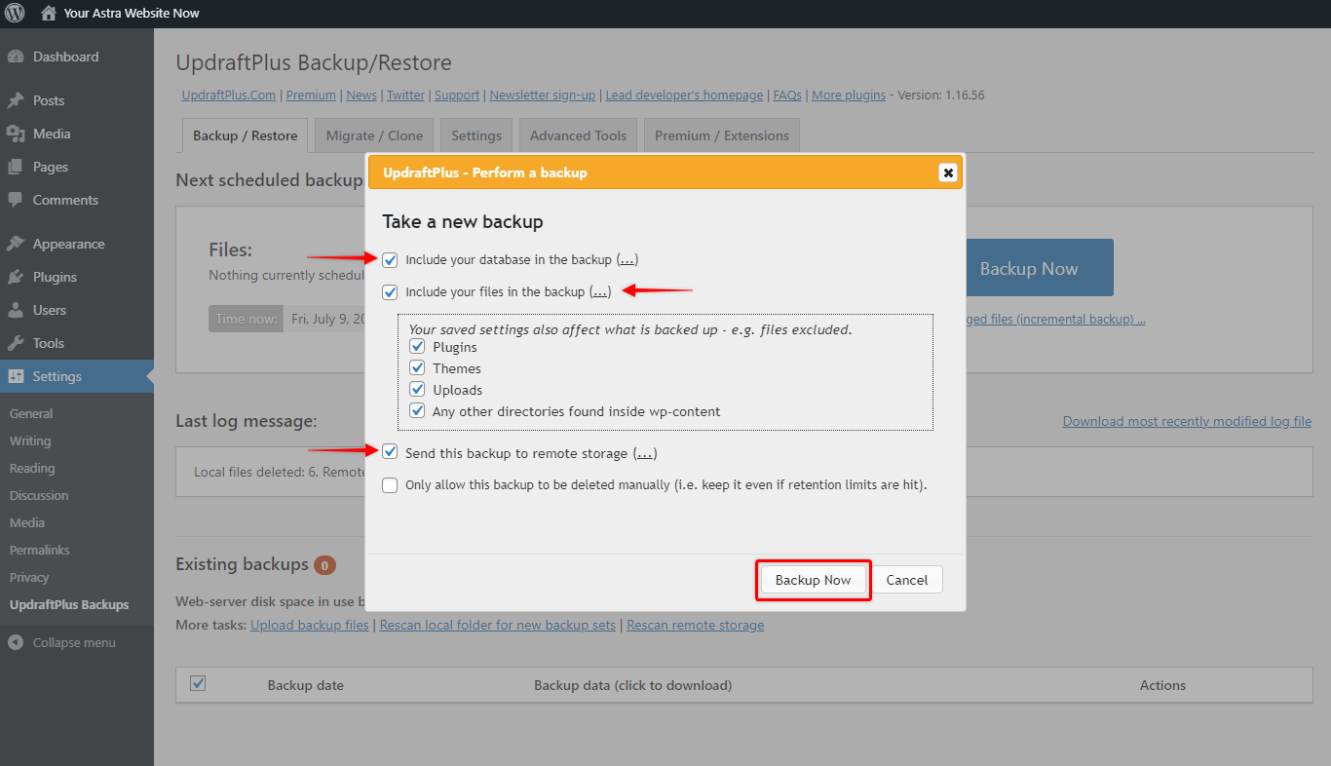The image size is (1331, 766).
Task: Expand files backup options (...) link
Action: 600,291
